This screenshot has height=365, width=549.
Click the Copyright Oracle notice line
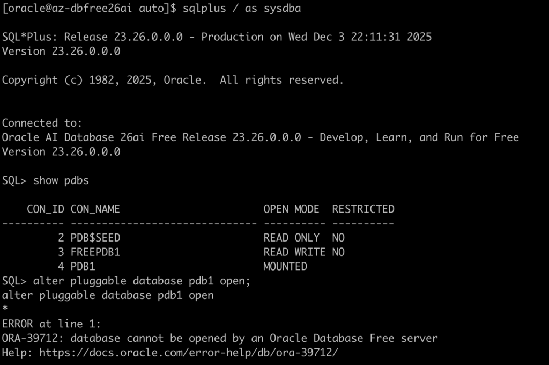173,80
